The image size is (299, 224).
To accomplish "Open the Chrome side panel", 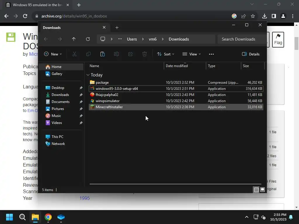I will coord(274,16).
